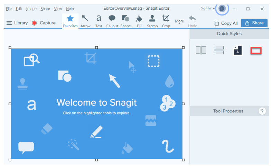Image resolution: width=271 pixels, height=168 pixels.
Task: Open Tool Properties help question mark
Action: [262, 111]
